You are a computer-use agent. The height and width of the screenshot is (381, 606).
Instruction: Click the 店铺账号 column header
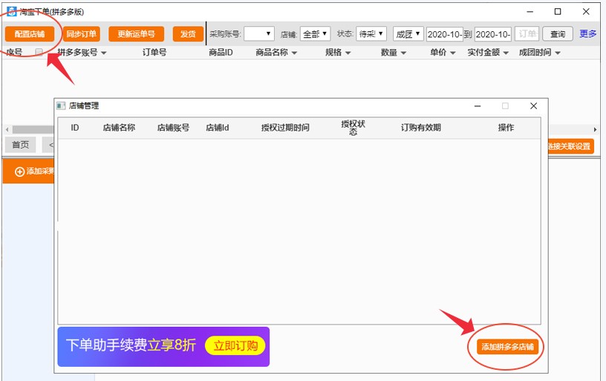(x=173, y=128)
